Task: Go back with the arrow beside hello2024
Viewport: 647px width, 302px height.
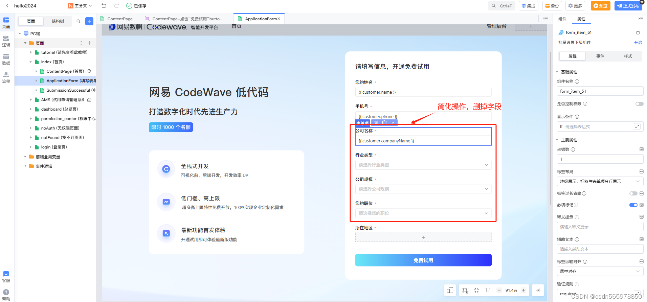Action: (7, 6)
